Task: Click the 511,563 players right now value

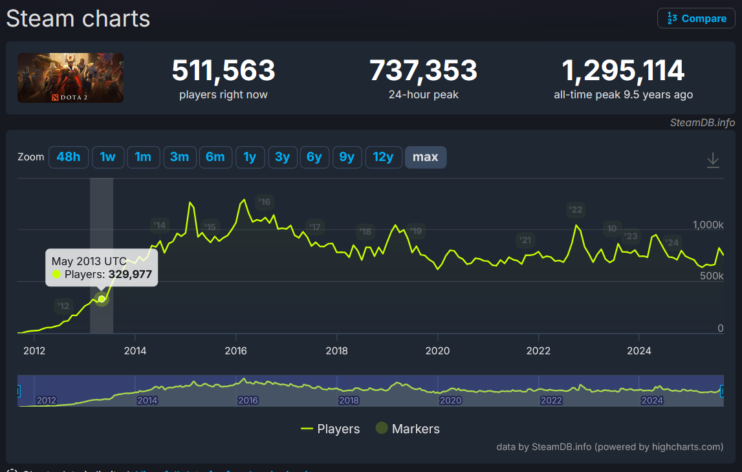Action: [223, 70]
